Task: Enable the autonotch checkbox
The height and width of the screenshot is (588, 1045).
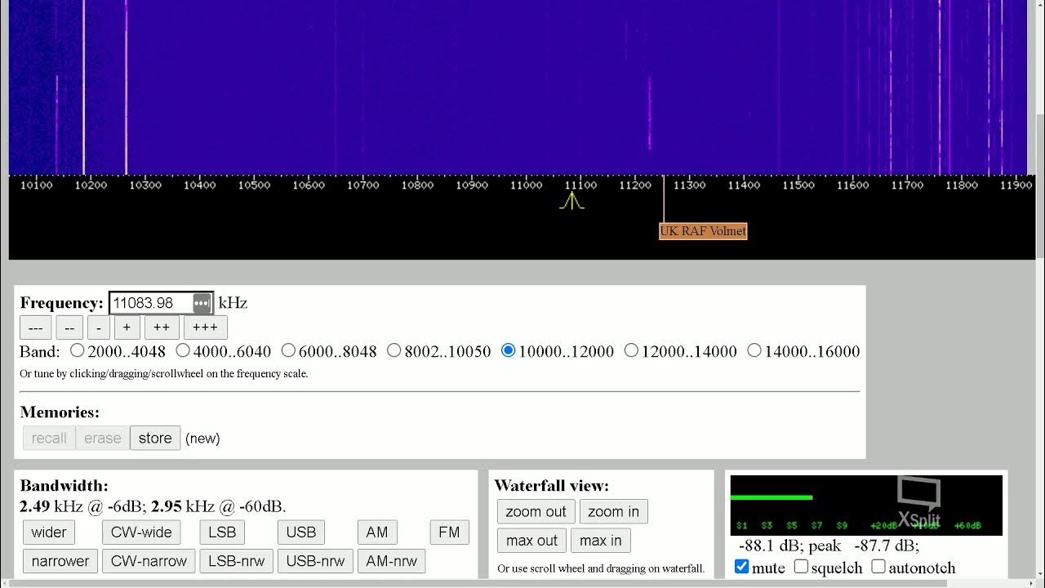Action: [878, 567]
